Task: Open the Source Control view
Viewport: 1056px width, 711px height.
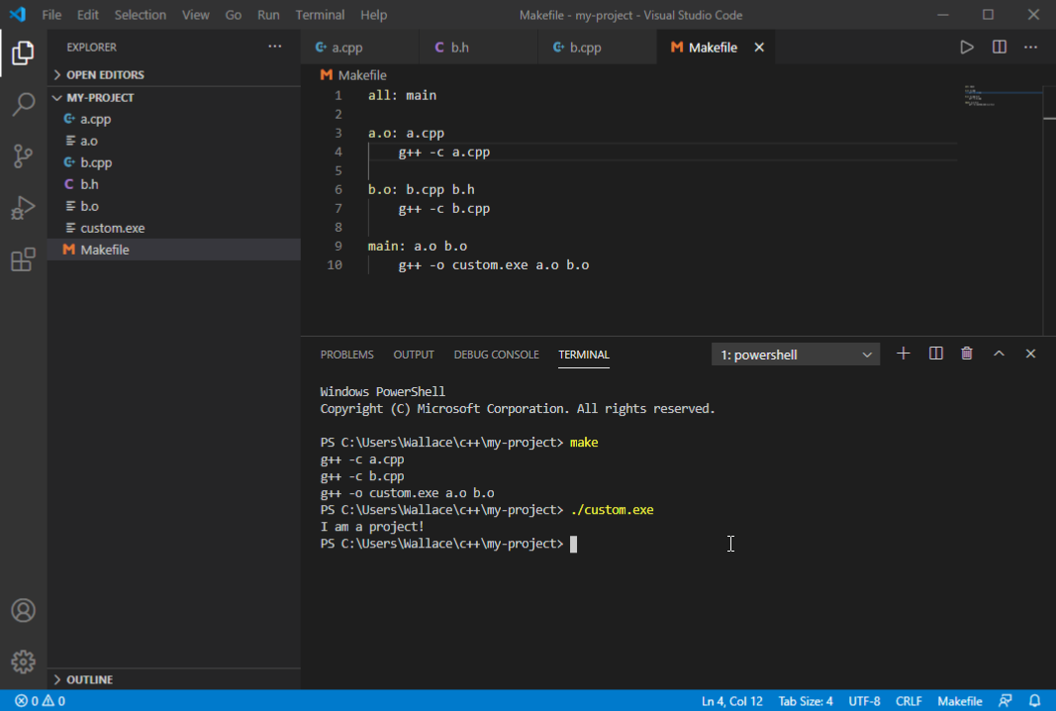Action: [x=23, y=155]
